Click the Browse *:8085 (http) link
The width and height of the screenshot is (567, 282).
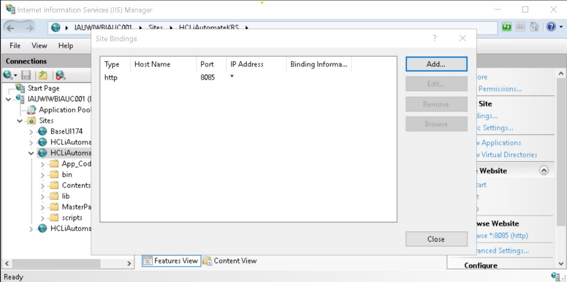(502, 236)
